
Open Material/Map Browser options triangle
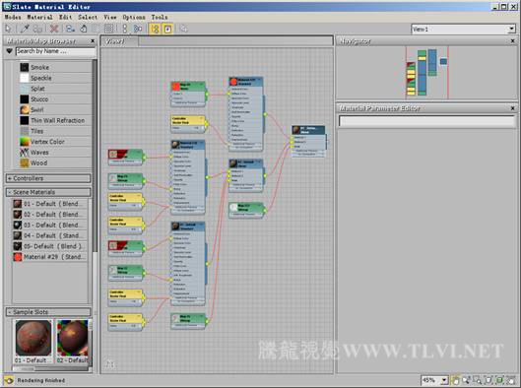9,51
